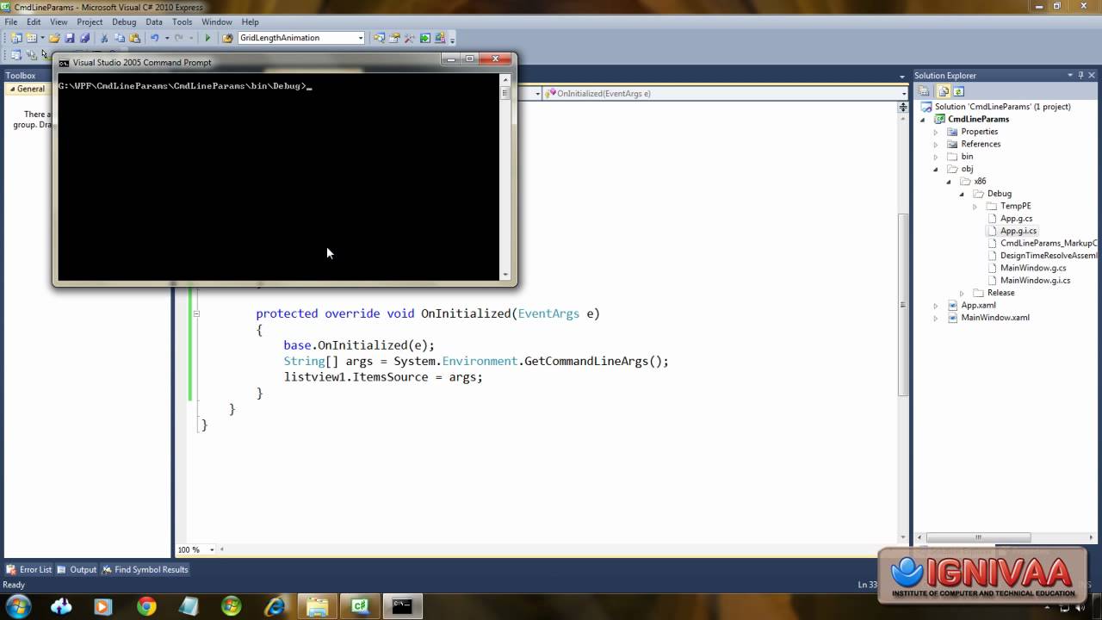The height and width of the screenshot is (620, 1102).
Task: Open the Data menu
Action: coord(154,22)
